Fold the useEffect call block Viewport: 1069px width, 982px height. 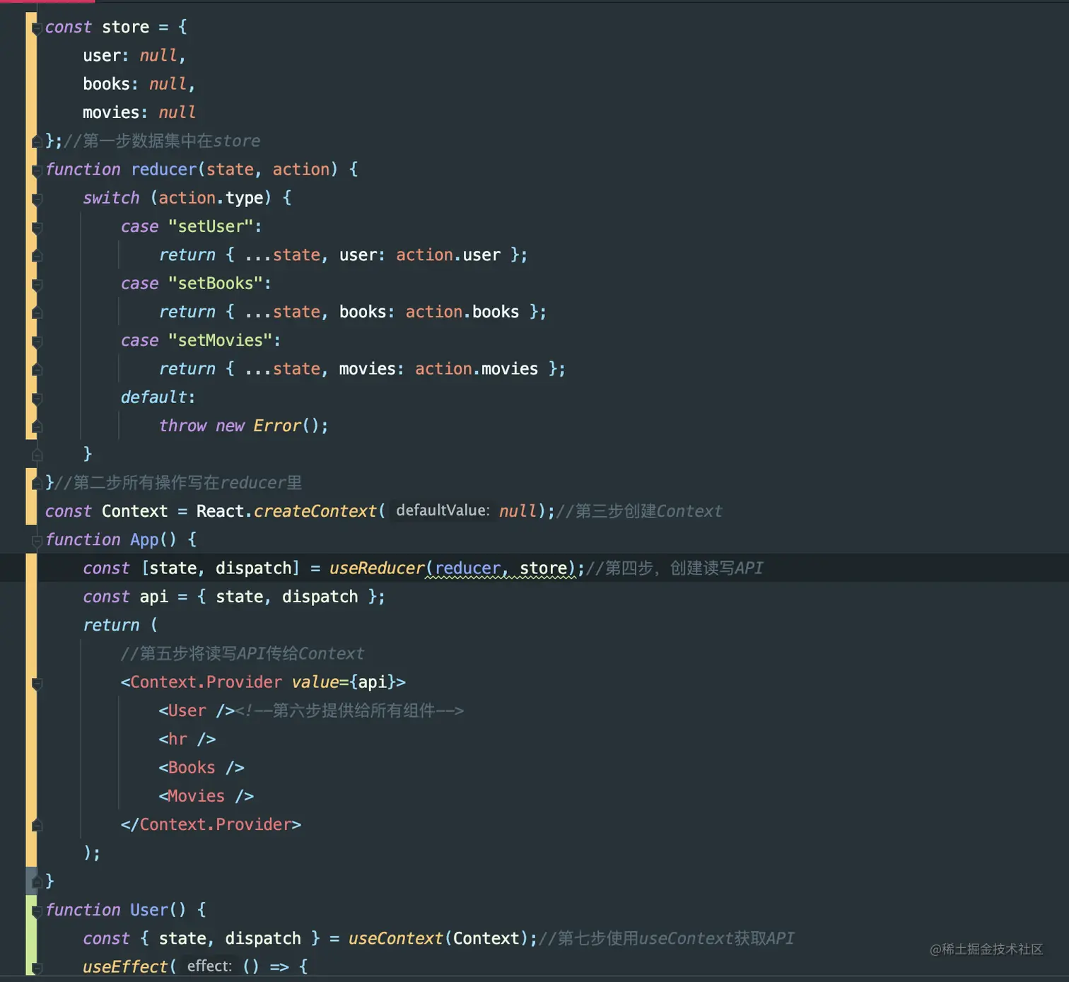click(37, 967)
